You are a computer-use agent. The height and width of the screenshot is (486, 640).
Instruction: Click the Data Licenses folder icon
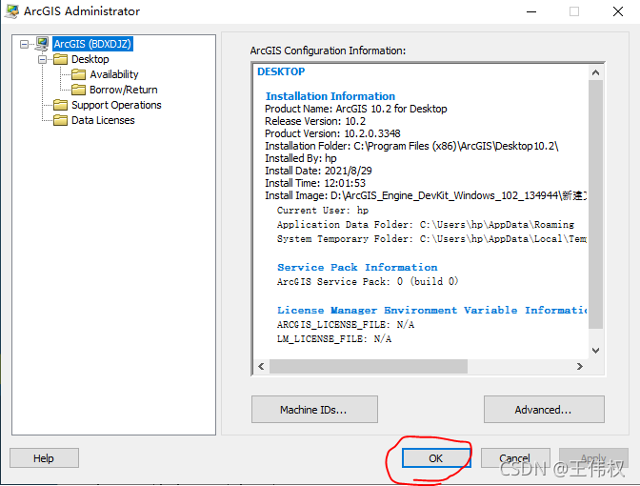(60, 120)
